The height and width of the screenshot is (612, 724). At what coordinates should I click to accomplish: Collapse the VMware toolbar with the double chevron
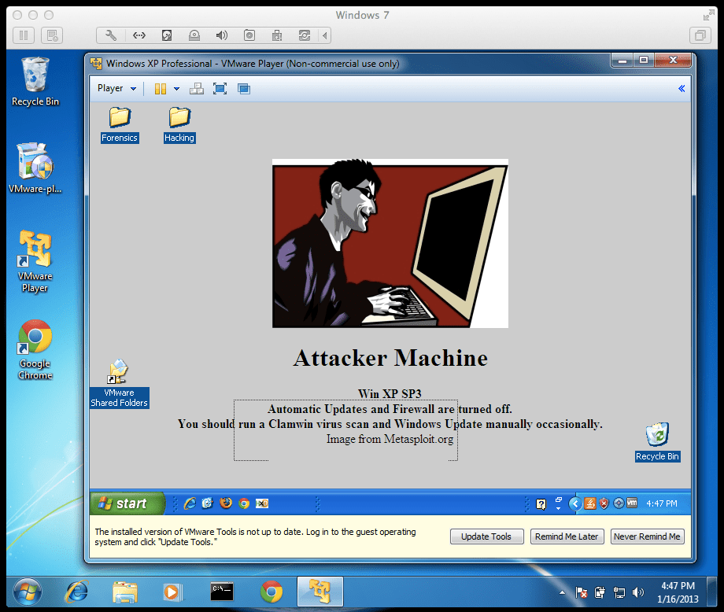[682, 88]
